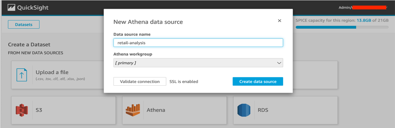395x128 pixels.
Task: Click the red S3 bucket icon
Action: 21,110
